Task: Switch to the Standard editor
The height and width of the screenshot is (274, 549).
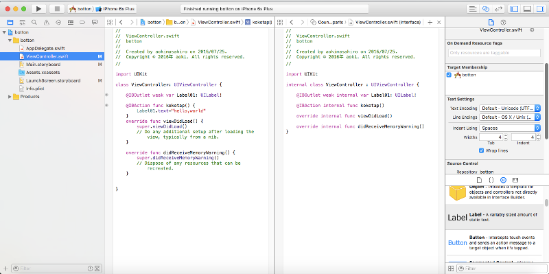Action: pos(473,9)
